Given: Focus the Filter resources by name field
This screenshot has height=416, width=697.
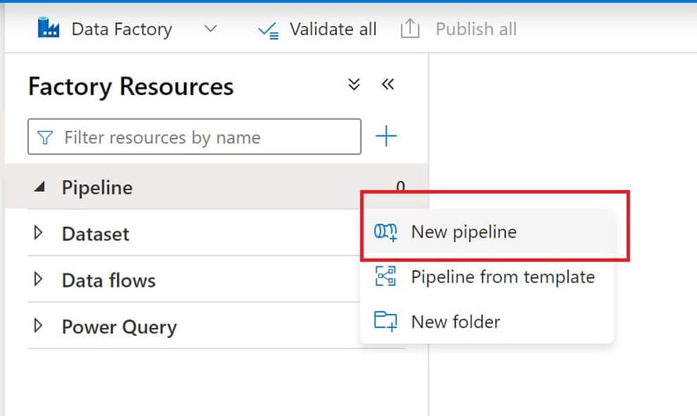Looking at the screenshot, I should click(x=194, y=136).
